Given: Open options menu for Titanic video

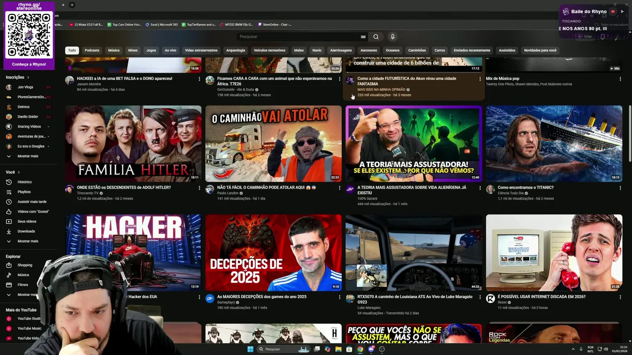Looking at the screenshot, I should click(620, 188).
